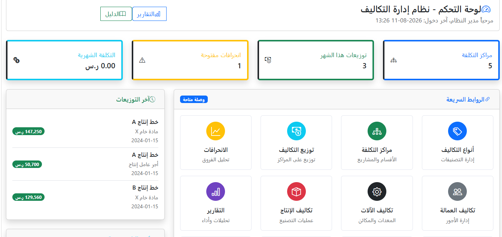Open the مراكز التكلفة quick link card title
Viewport: 502px width, 237px height.
(377, 150)
